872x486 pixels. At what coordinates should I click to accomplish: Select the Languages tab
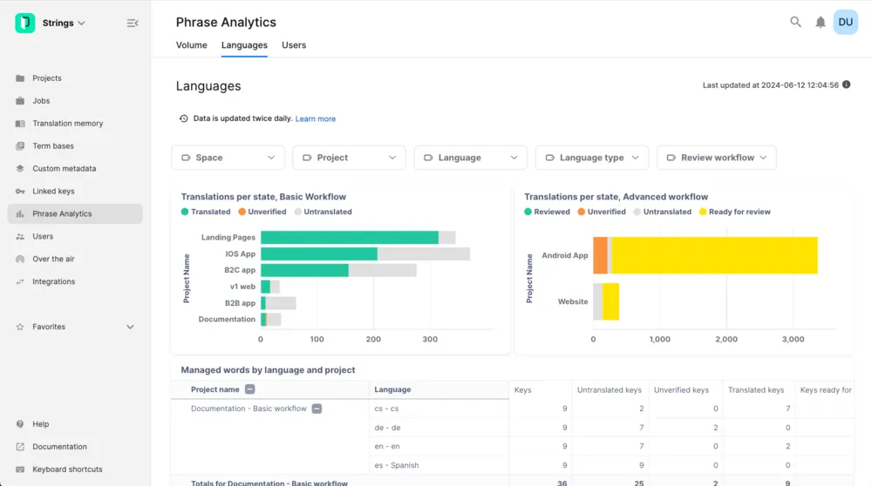point(244,45)
